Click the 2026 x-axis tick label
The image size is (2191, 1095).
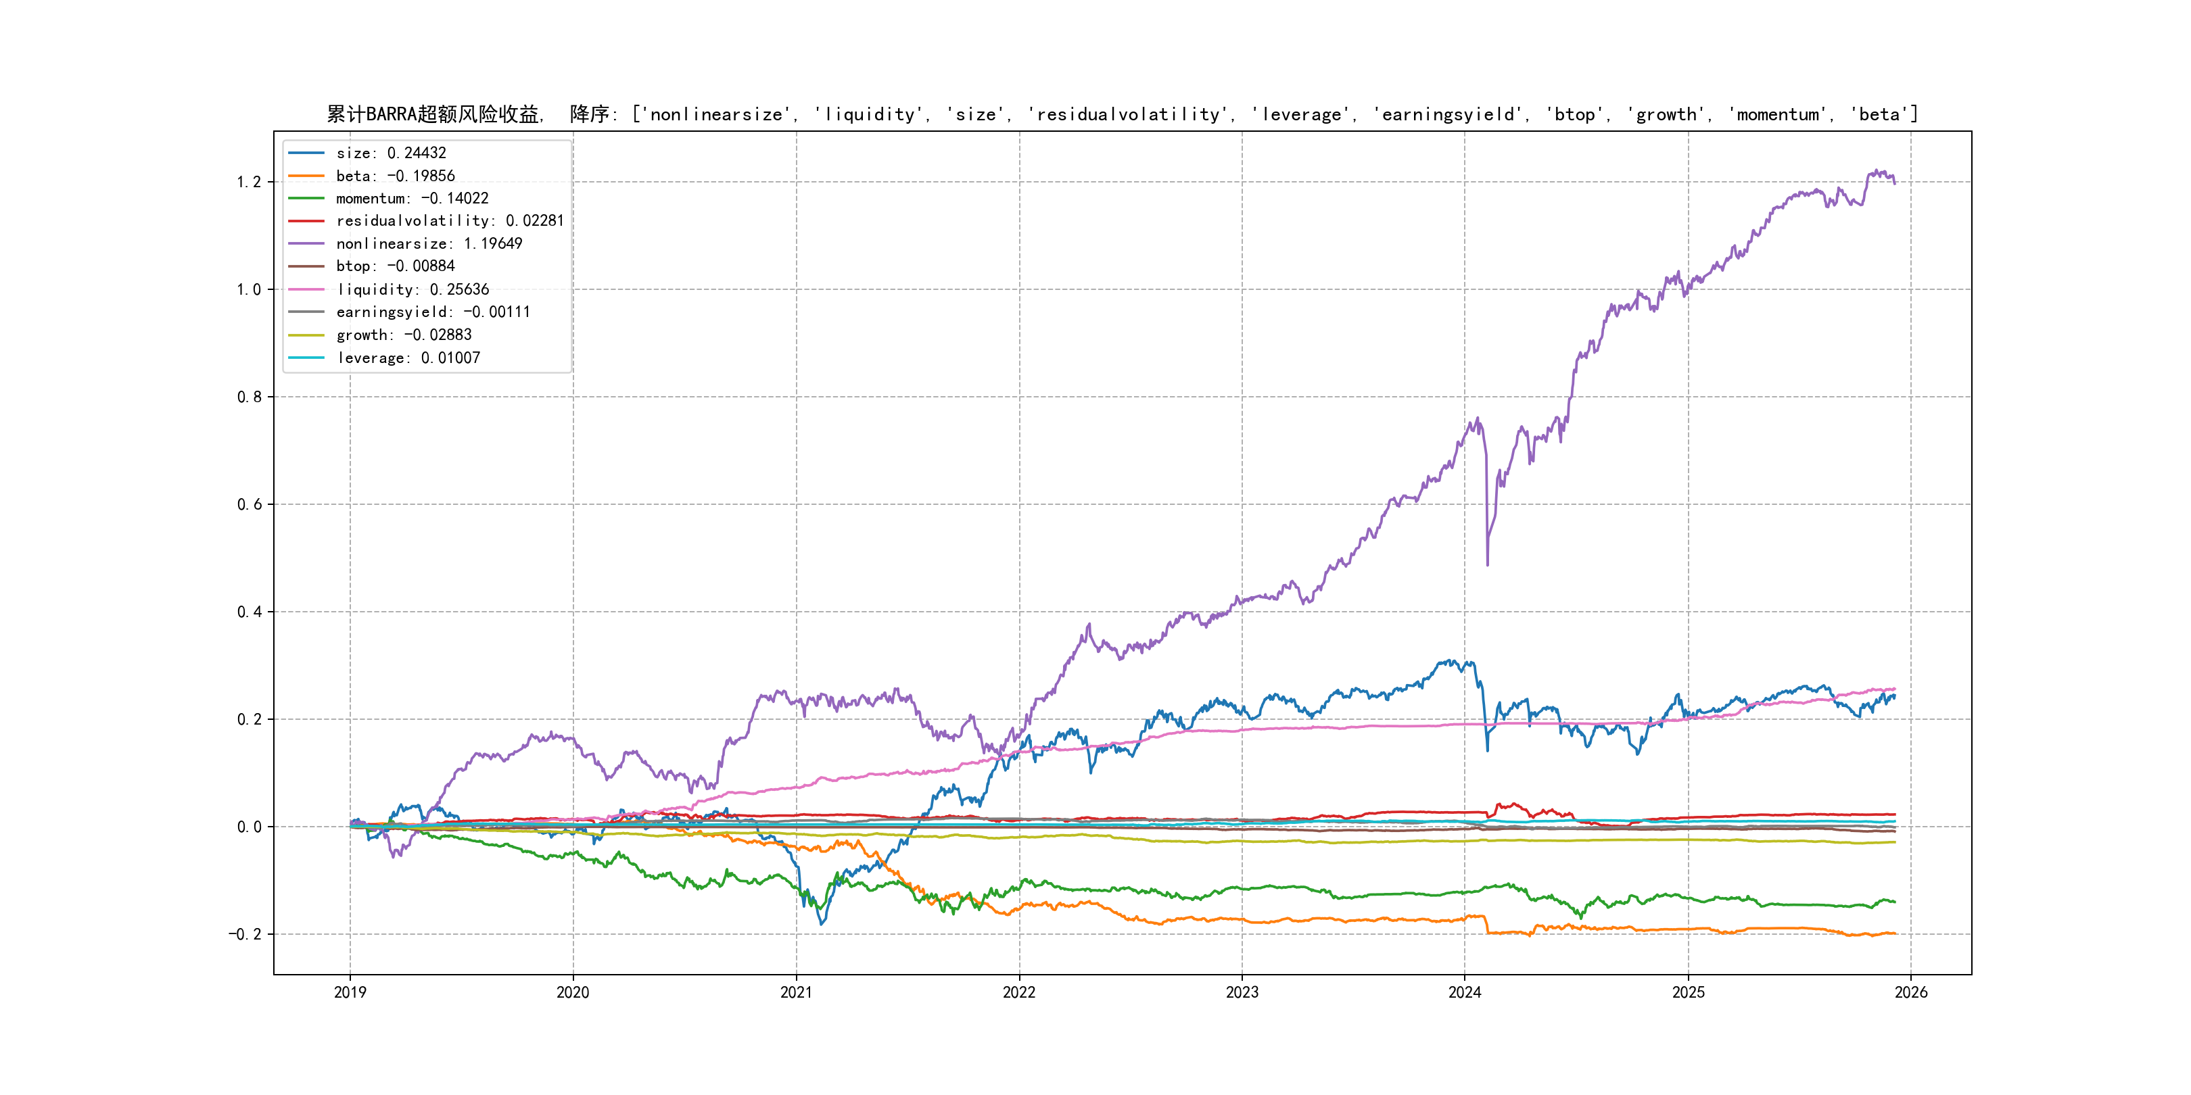pyautogui.click(x=1910, y=992)
